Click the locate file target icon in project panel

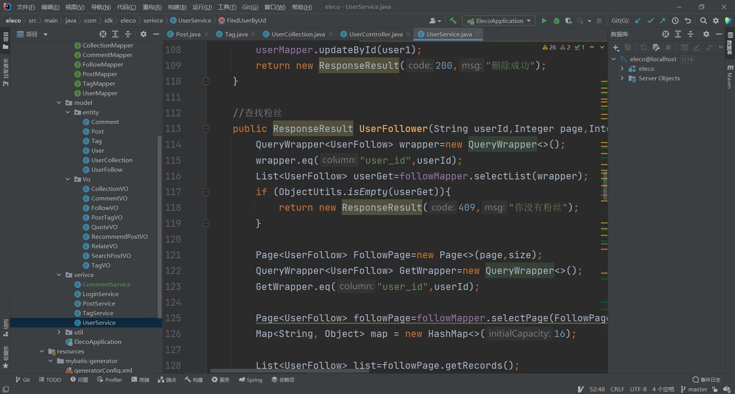103,34
